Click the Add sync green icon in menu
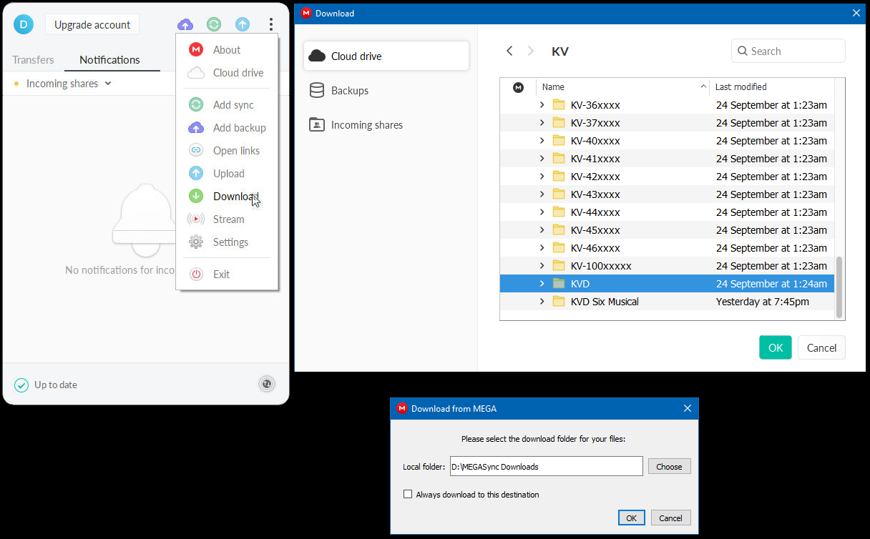Screen dimensions: 870x539 196,105
